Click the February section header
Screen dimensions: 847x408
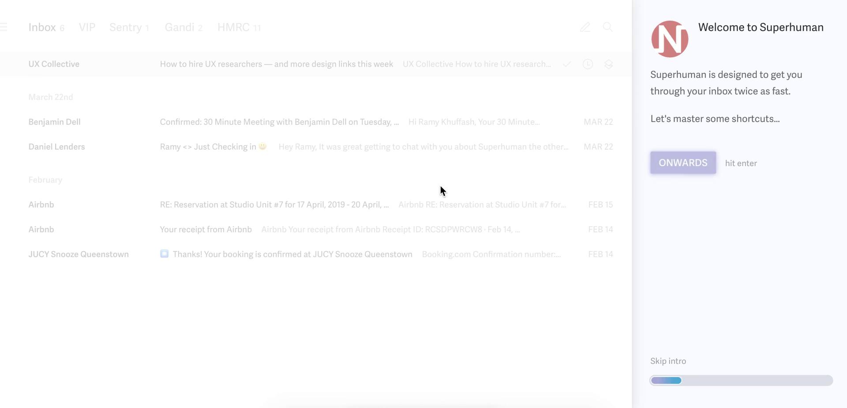[x=45, y=180]
